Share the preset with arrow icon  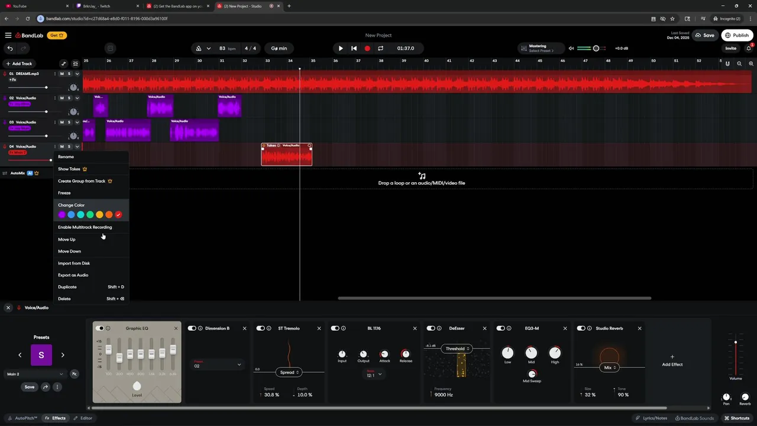[x=45, y=387]
